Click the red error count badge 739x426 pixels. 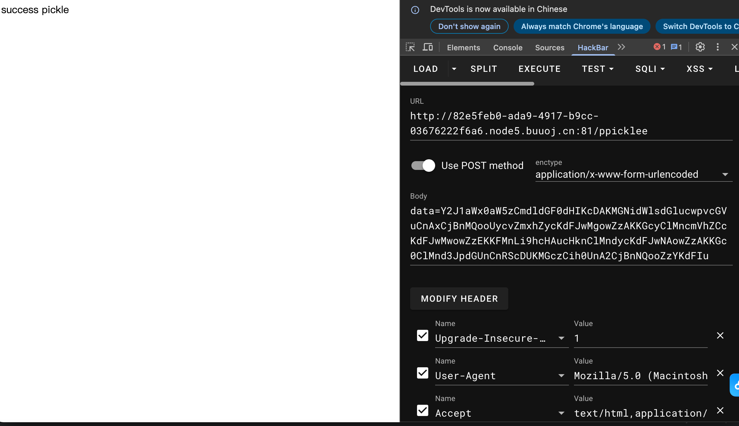click(659, 47)
